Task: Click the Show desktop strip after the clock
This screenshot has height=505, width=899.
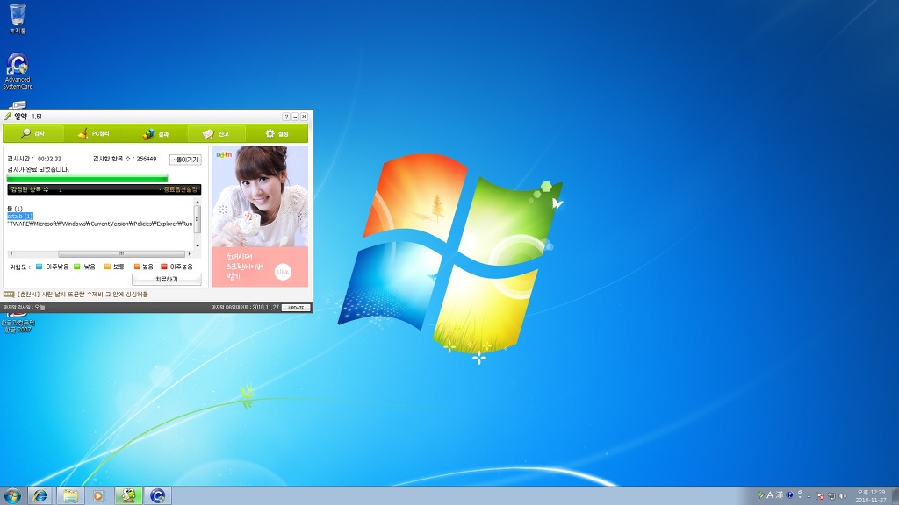Action: point(895,496)
